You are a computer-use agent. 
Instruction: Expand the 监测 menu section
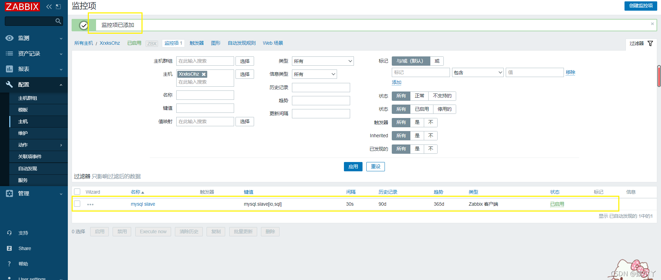coord(61,38)
